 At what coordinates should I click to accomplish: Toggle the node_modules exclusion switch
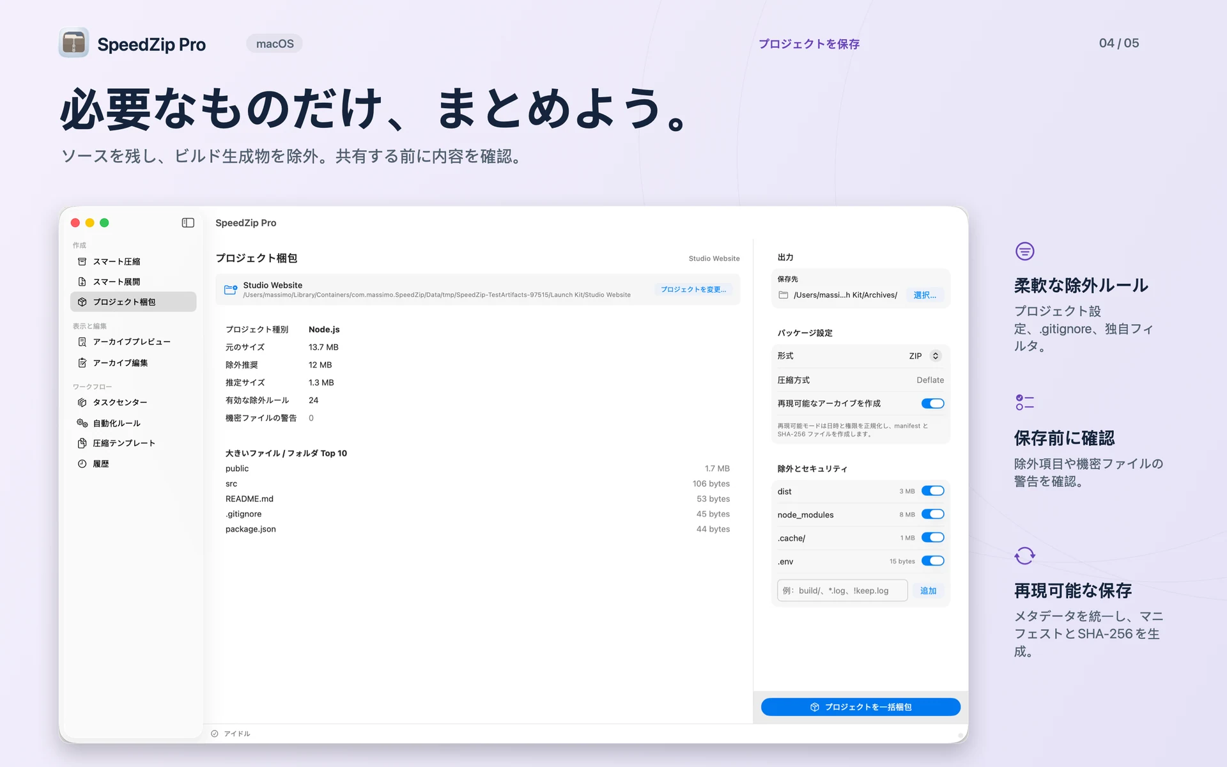(932, 515)
